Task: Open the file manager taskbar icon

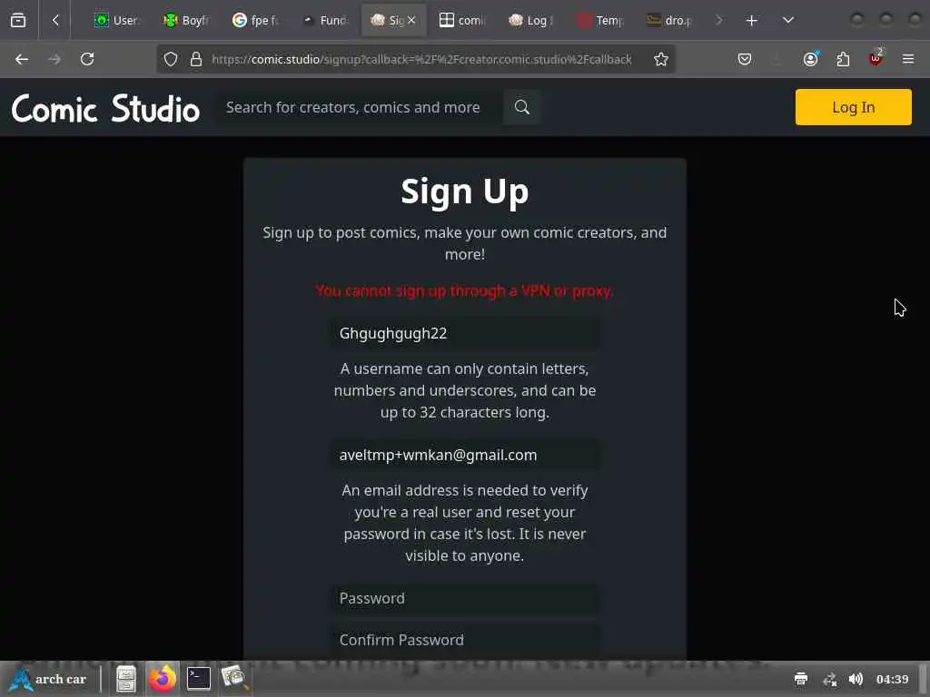Action: tap(125, 679)
